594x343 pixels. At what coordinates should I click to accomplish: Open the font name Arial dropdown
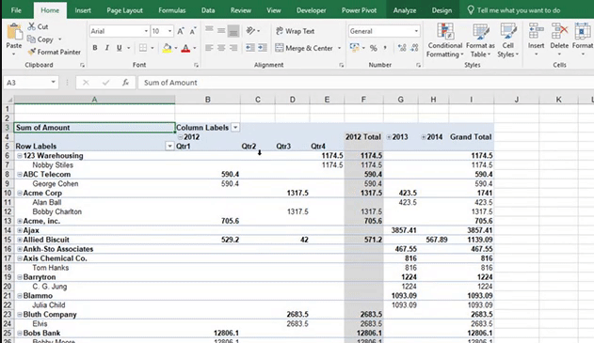point(146,31)
